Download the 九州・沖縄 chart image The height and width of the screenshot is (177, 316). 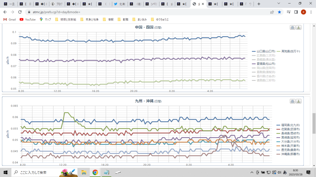pos(299,101)
